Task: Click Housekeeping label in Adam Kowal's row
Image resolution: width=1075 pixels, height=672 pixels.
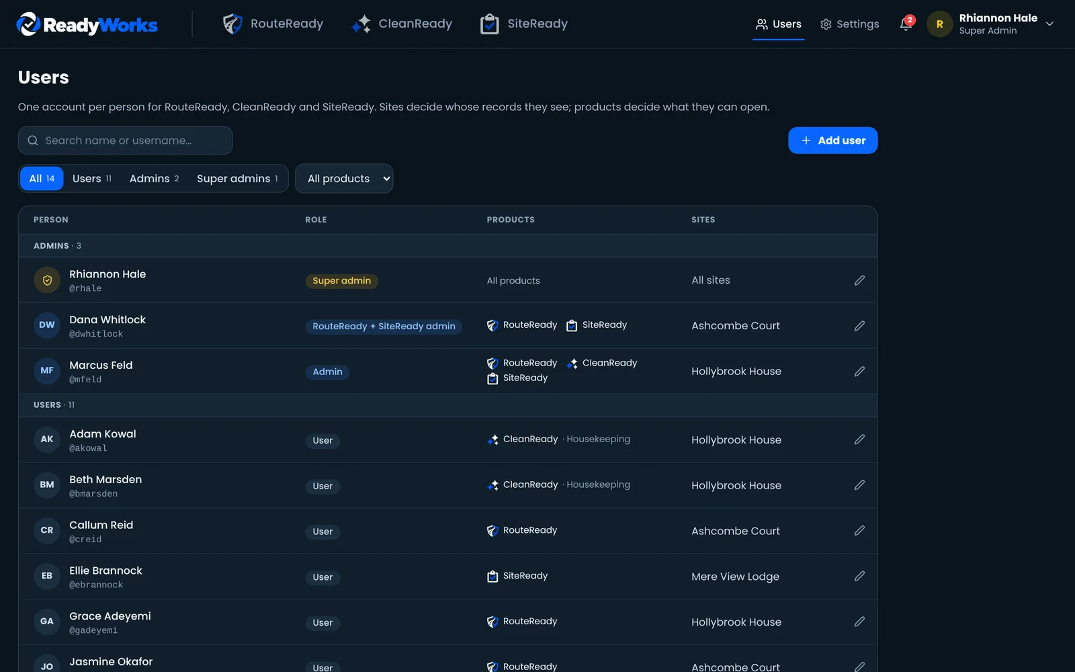Action: (598, 439)
